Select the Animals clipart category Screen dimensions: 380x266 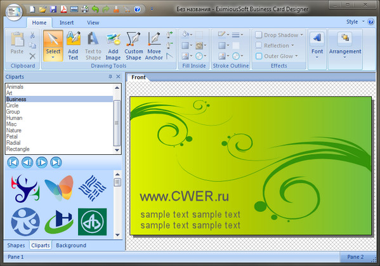pyautogui.click(x=59, y=87)
